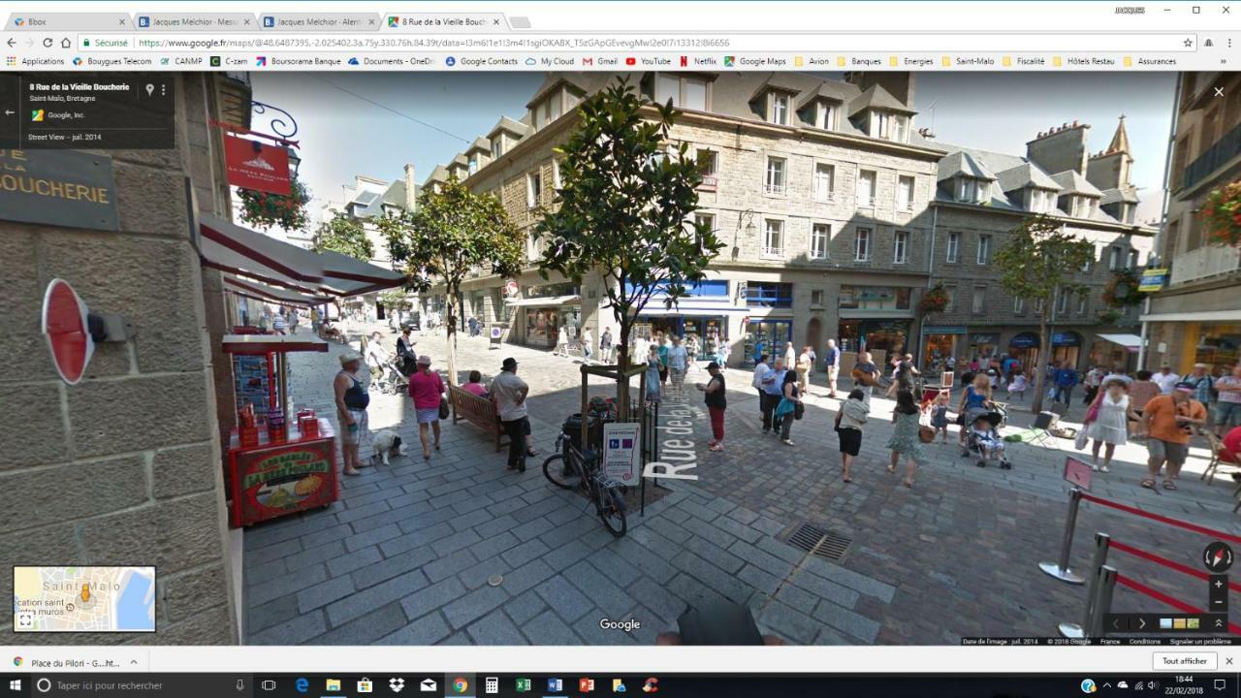Select the third imagery thumbnail in strip

click(1193, 623)
